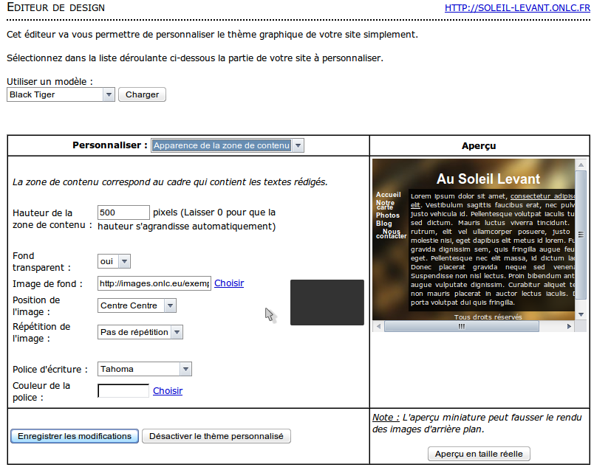Click the Image de fond URL field

tap(154, 283)
